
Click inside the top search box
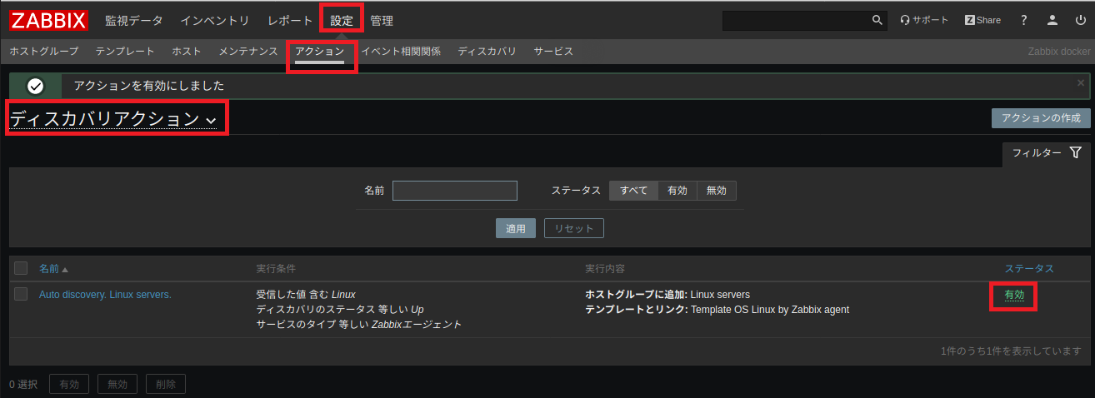click(x=796, y=20)
